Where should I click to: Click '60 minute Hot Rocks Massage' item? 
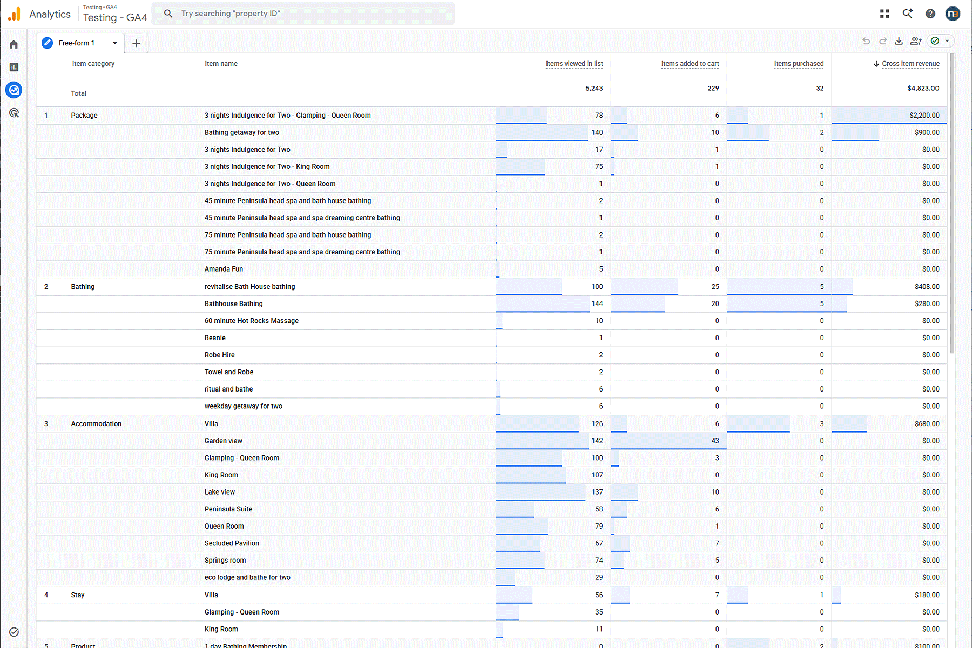252,321
